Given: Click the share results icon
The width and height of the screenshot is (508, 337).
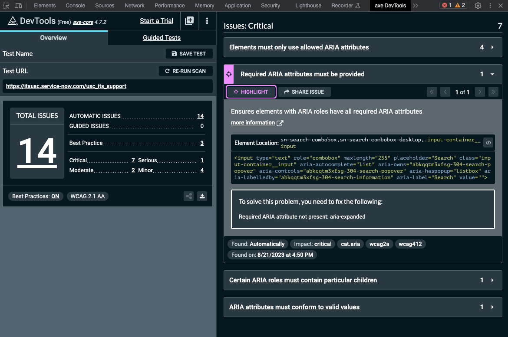Looking at the screenshot, I should (188, 196).
